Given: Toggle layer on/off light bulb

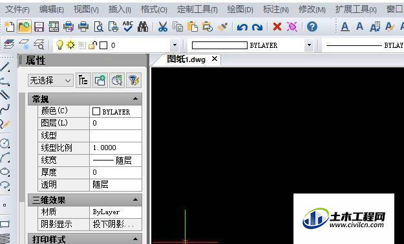Looking at the screenshot, I should 59,45.
